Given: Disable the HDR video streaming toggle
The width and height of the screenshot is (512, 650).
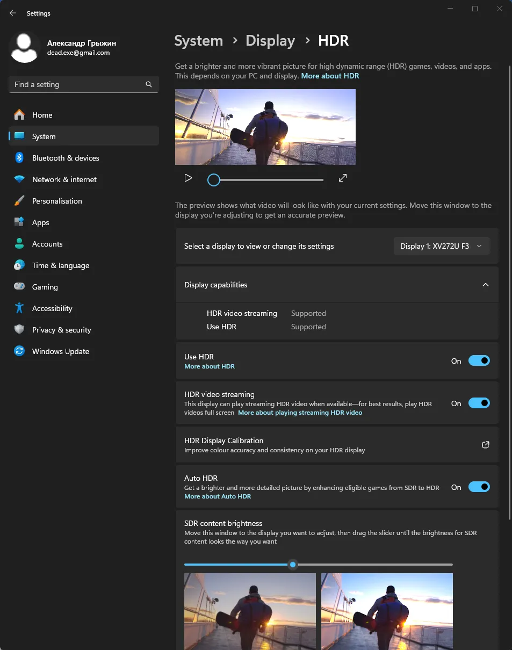Looking at the screenshot, I should pyautogui.click(x=479, y=403).
